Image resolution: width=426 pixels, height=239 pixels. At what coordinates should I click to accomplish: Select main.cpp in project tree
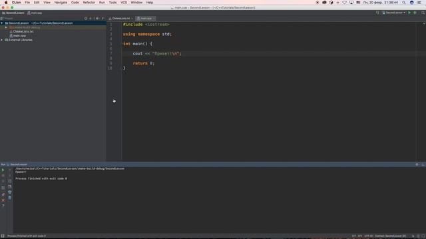pos(19,36)
